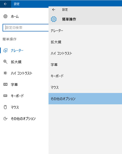The image size is (122, 154).
Task: Click the キーボード icon in the left sidebar
Action: pos(5,96)
